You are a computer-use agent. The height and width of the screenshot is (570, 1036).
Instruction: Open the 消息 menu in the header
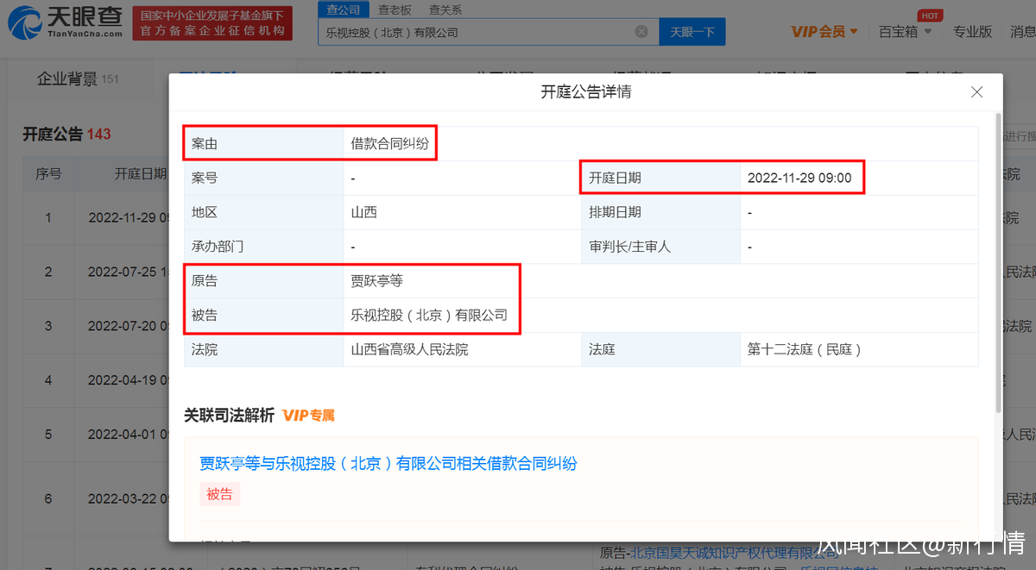click(1023, 31)
